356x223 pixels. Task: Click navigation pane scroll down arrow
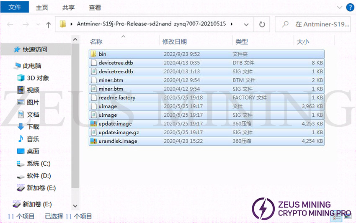click(x=75, y=206)
